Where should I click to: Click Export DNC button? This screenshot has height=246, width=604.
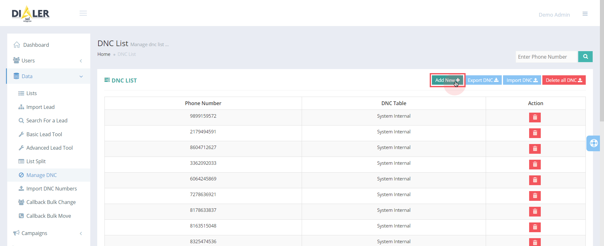[x=483, y=80]
